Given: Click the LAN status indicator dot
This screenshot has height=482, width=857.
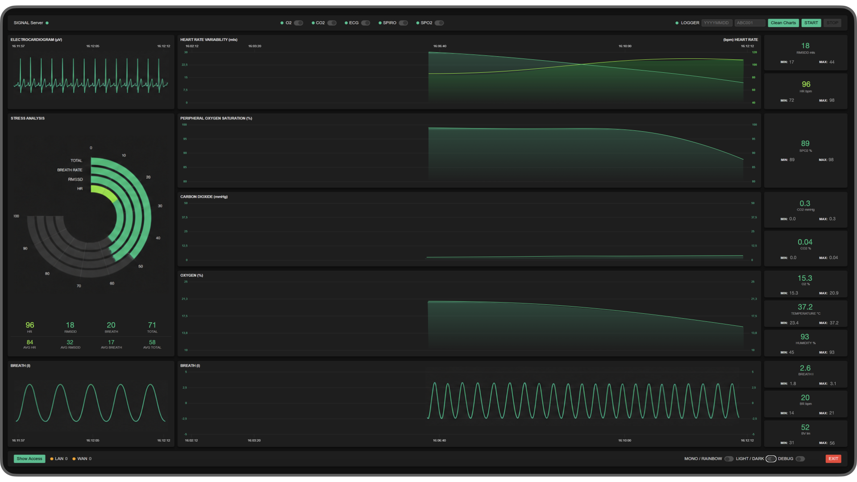Looking at the screenshot, I should click(x=52, y=459).
